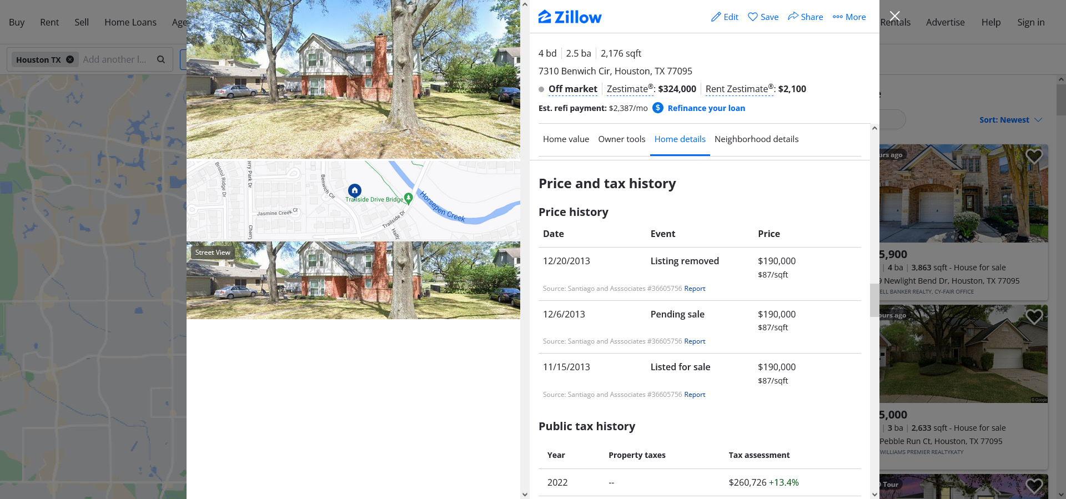Report the Listing removed price entry
The width and height of the screenshot is (1066, 499).
coord(695,289)
